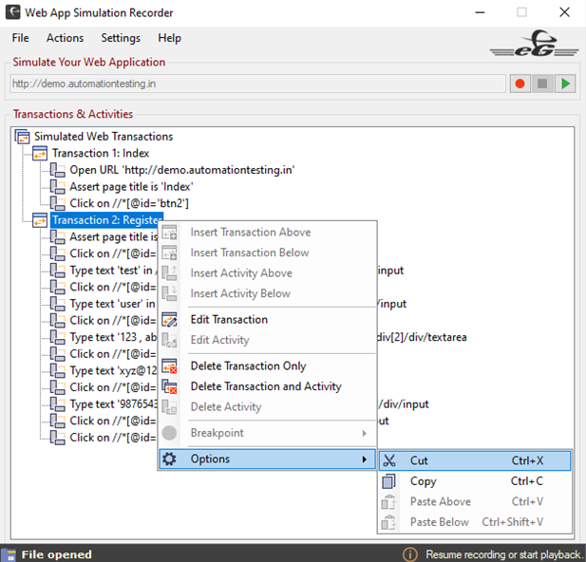
Task: Choose Paste Above from submenu
Action: (475, 502)
